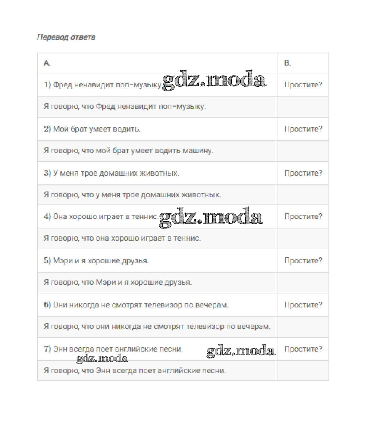The height and width of the screenshot is (425, 370).
Task: Click sentence "3) У меня трое домашних животных"
Action: (111, 173)
